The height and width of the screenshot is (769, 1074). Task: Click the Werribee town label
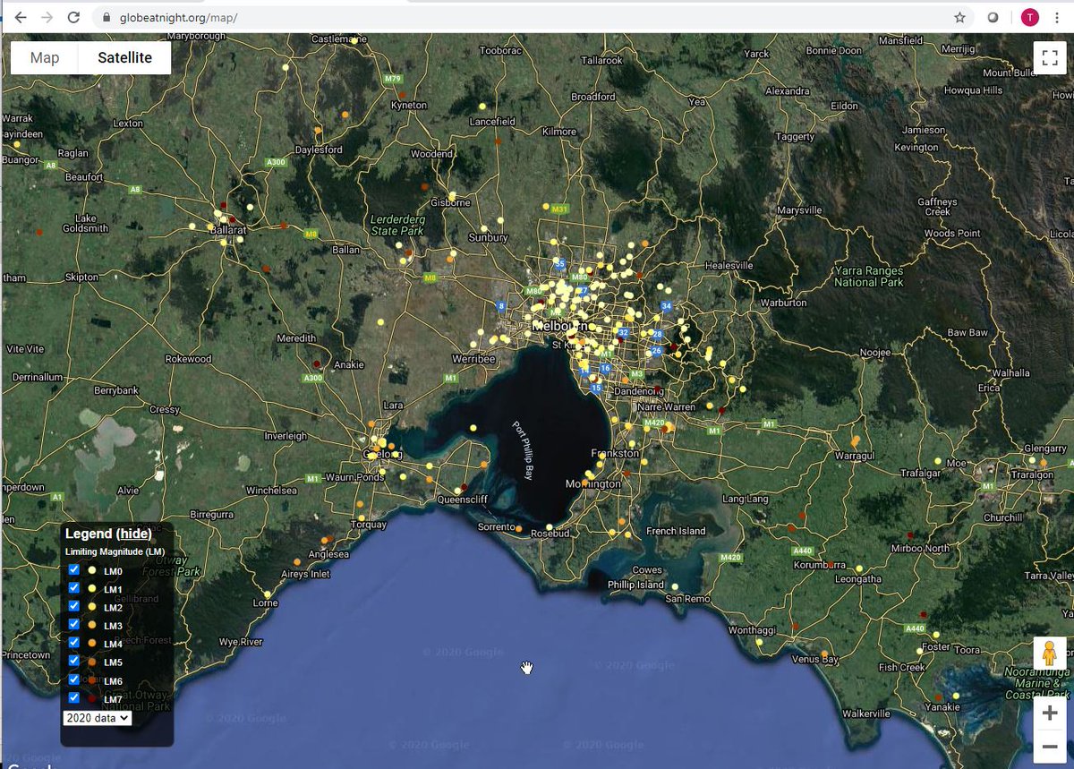coord(474,359)
